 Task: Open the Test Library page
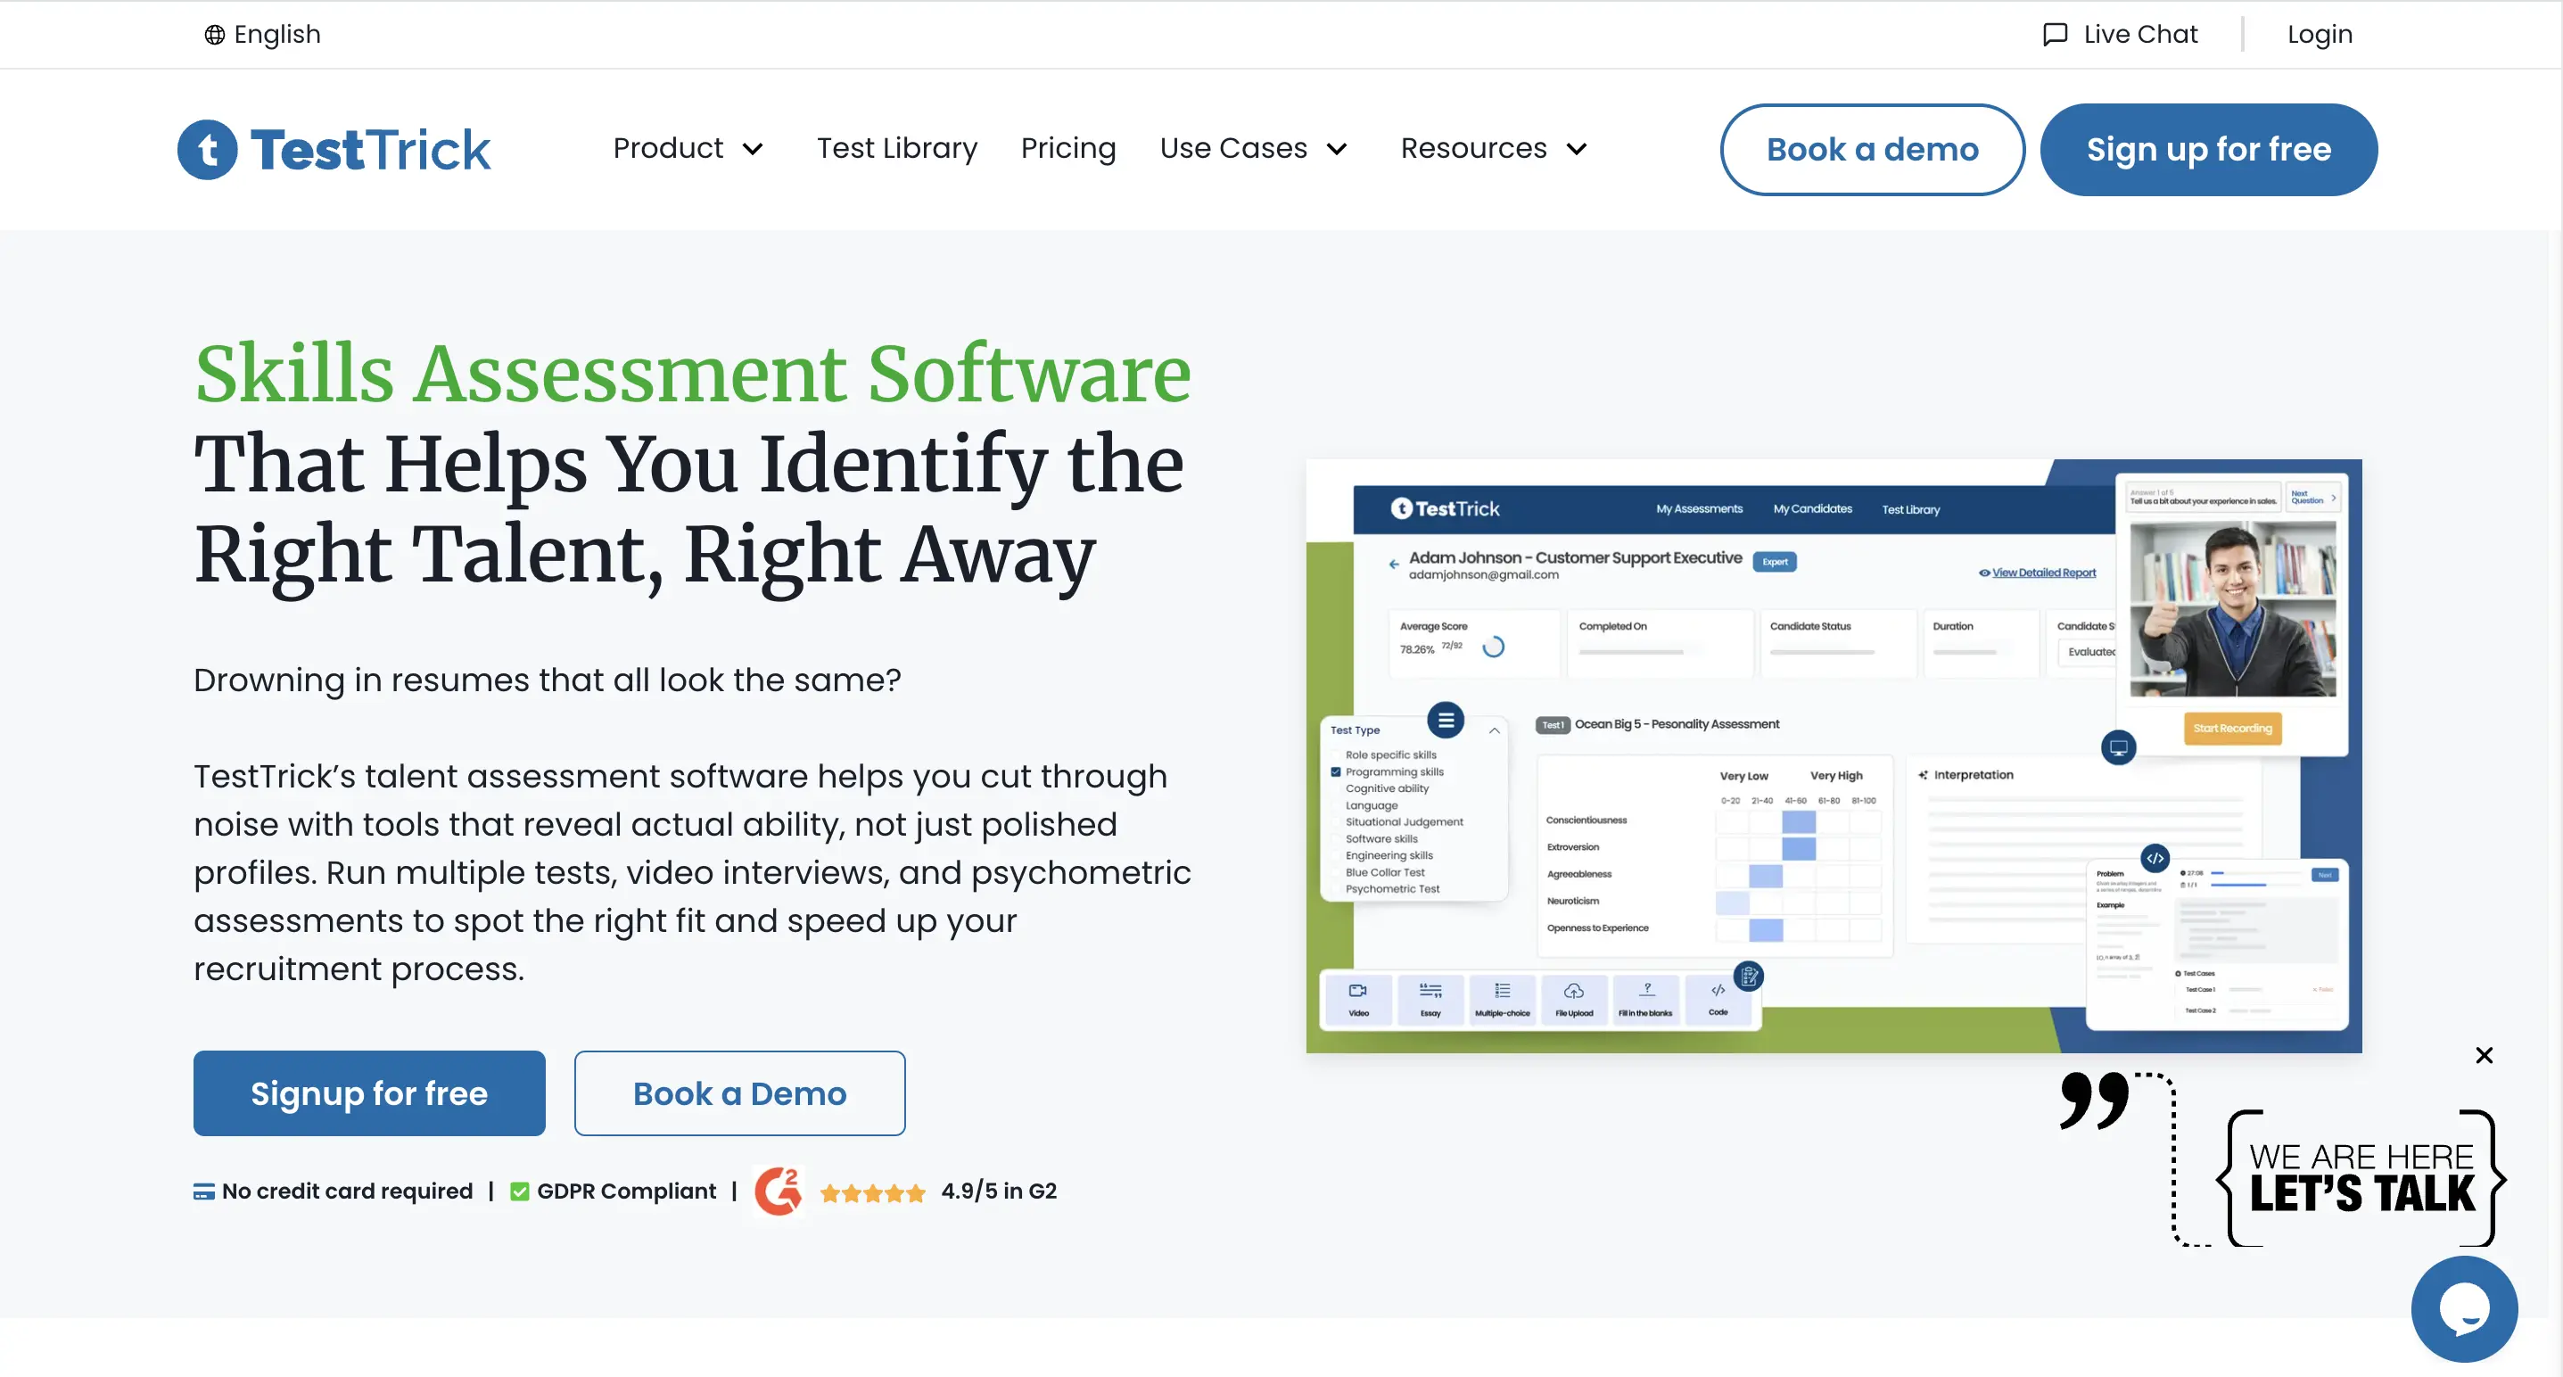coord(896,148)
